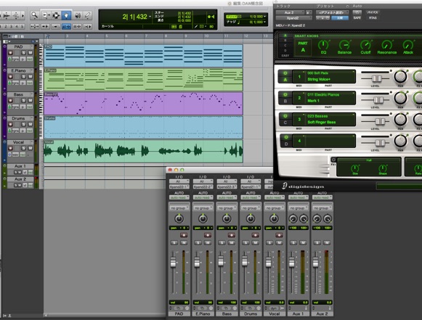The height and width of the screenshot is (320, 422).
Task: Mute the Drums track in edit window
Action: (x=30, y=124)
